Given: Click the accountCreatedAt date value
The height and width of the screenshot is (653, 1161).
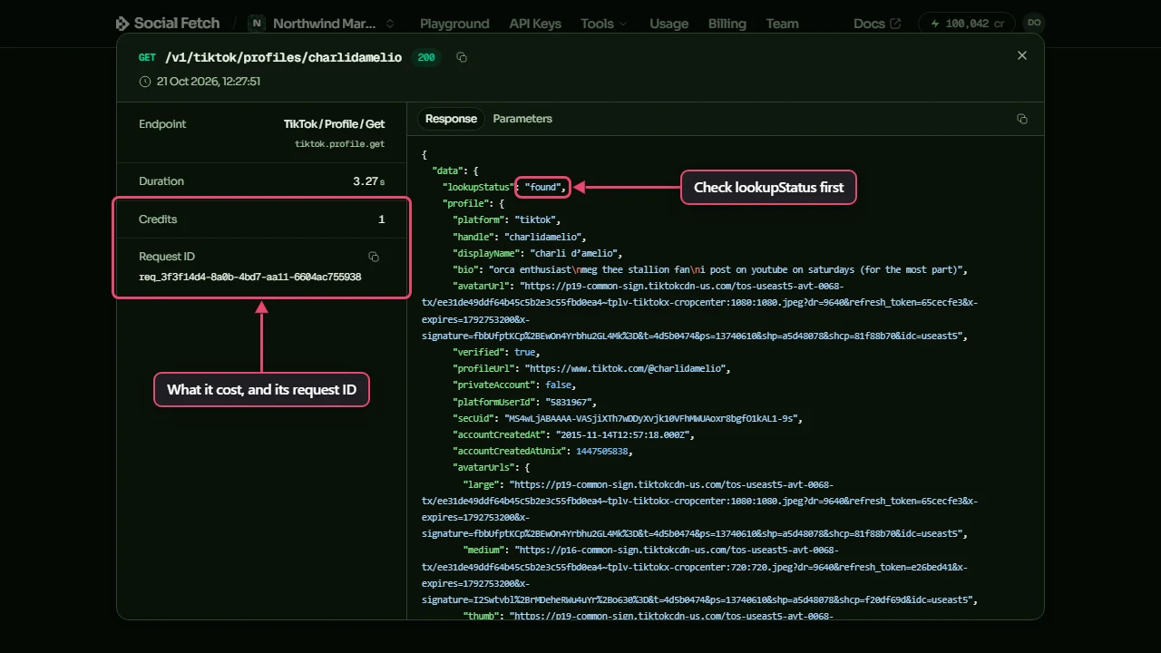Looking at the screenshot, I should pyautogui.click(x=625, y=434).
